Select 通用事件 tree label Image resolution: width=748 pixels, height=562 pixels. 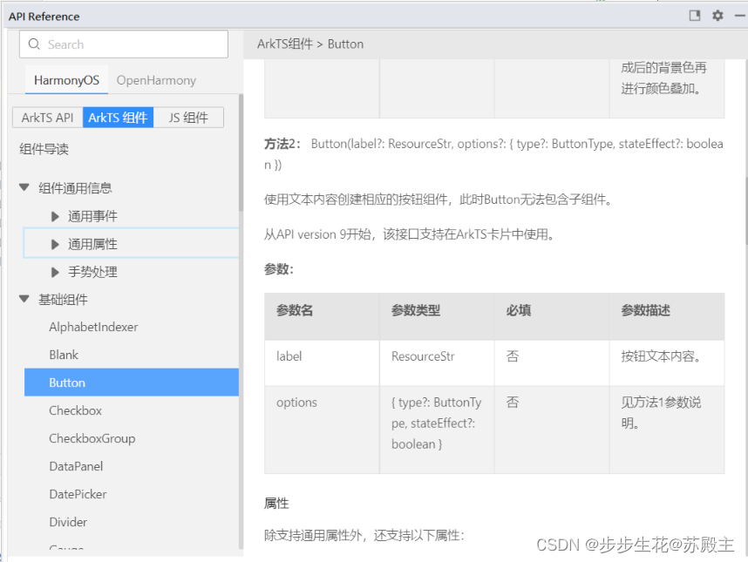point(92,216)
